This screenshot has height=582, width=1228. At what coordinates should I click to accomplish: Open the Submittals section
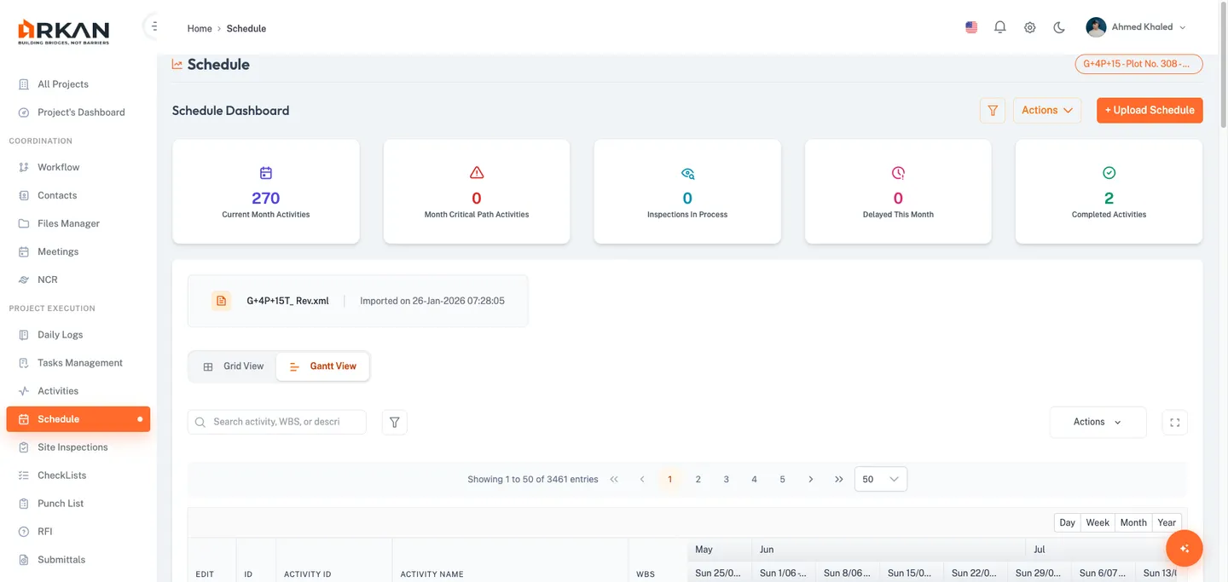click(x=61, y=559)
